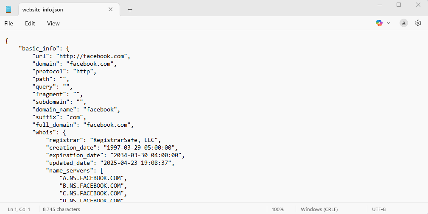Expand the Copilot dropdown chevron
428x214 pixels.
click(389, 23)
